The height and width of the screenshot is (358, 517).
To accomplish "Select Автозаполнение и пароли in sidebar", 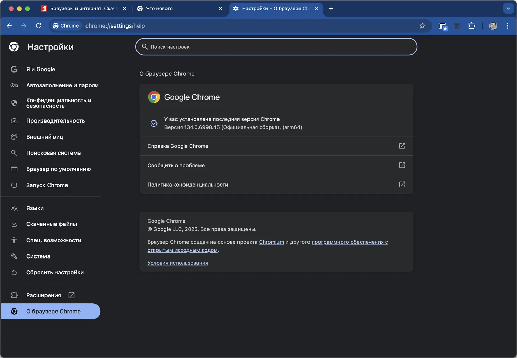I will pyautogui.click(x=62, y=85).
